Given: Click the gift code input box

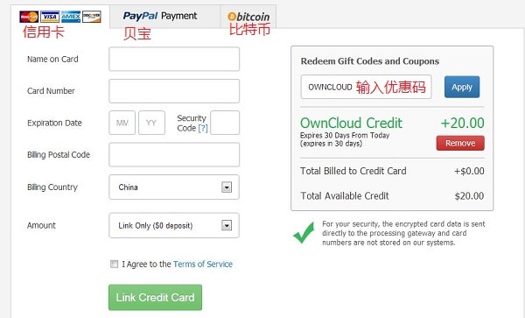Looking at the screenshot, I should point(366,87).
